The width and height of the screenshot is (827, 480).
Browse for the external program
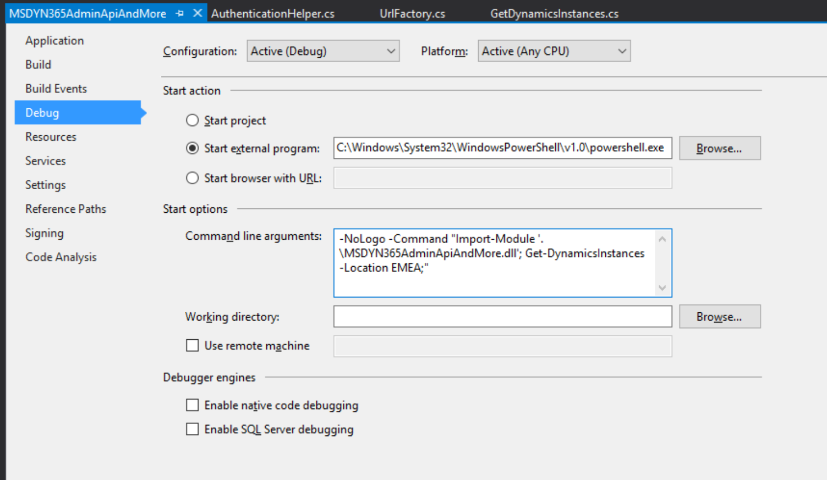(719, 148)
